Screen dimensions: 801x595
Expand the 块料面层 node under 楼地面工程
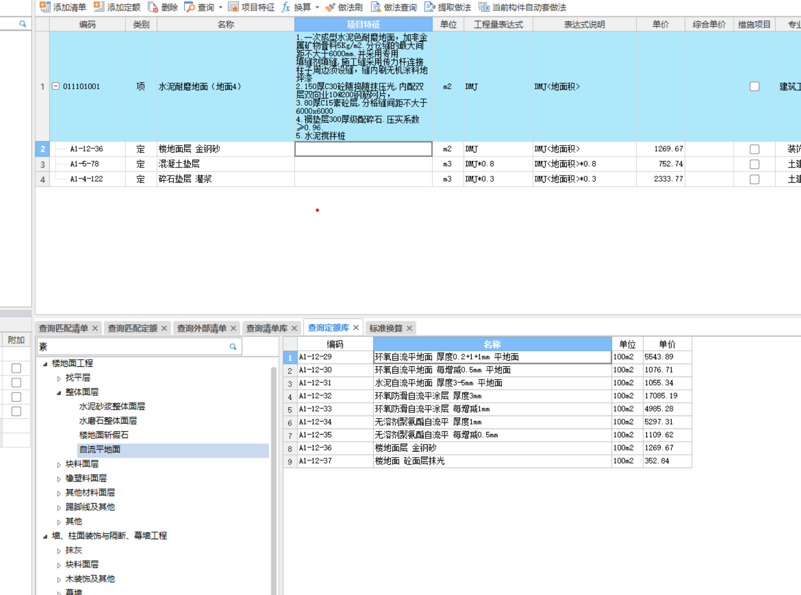(x=59, y=464)
